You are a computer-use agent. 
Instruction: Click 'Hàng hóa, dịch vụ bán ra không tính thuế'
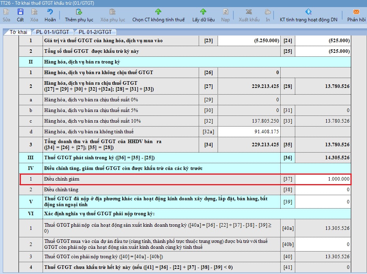[89, 132]
